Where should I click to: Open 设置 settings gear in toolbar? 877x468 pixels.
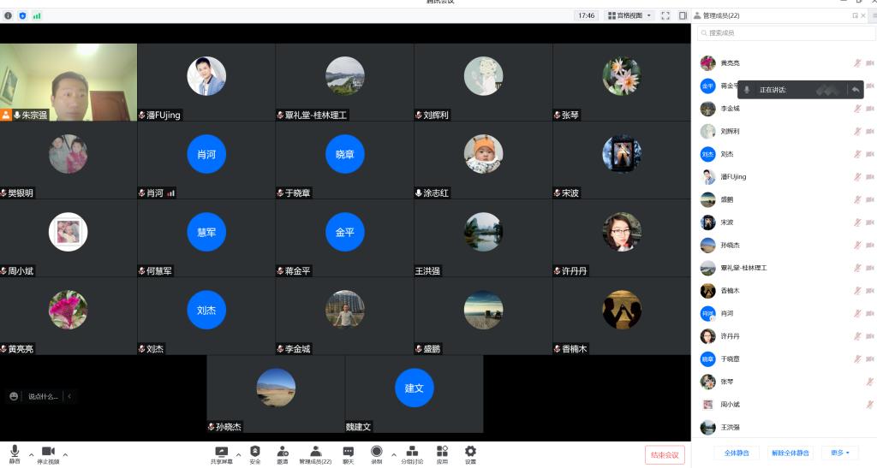coord(470,453)
